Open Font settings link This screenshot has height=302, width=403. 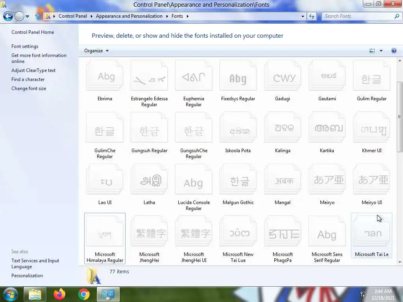tap(25, 46)
